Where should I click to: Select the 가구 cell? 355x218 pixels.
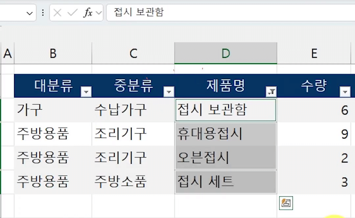53,110
